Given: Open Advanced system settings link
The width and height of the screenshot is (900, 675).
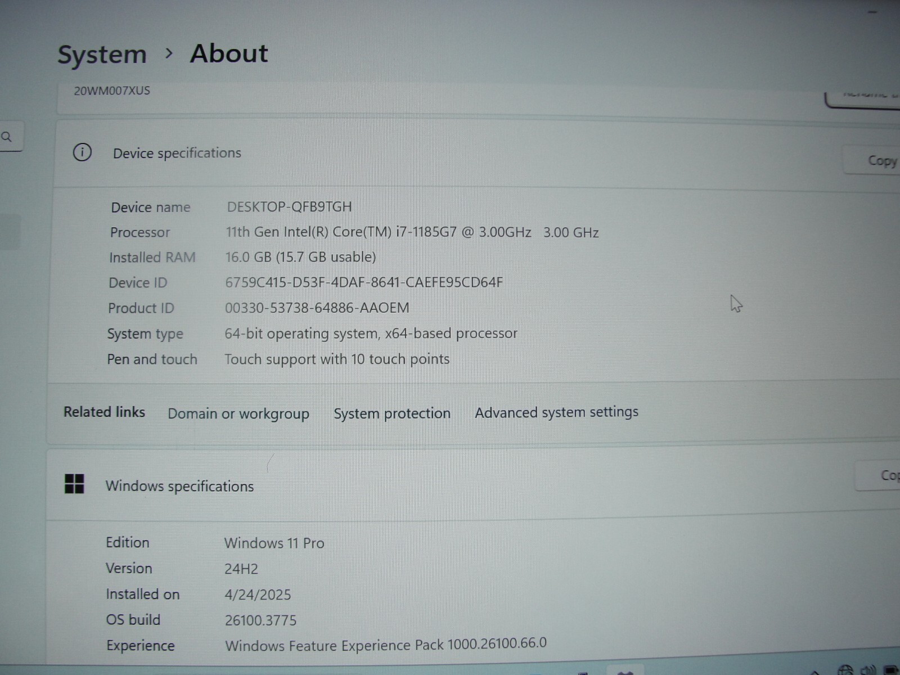Looking at the screenshot, I should (x=556, y=412).
